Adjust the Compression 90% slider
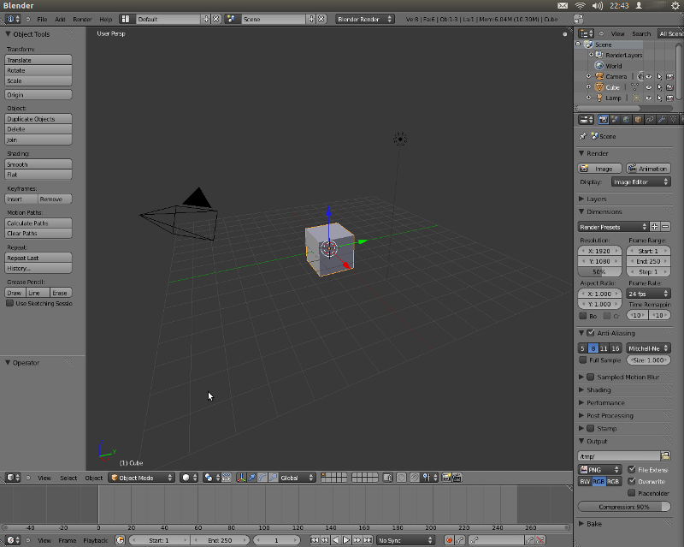Viewport: 684px width, 547px height. click(x=624, y=507)
